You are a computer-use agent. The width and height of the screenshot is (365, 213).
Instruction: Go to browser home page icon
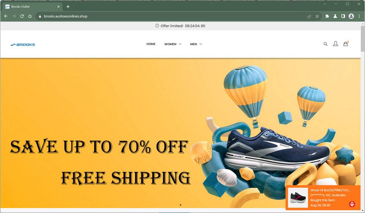[30, 16]
